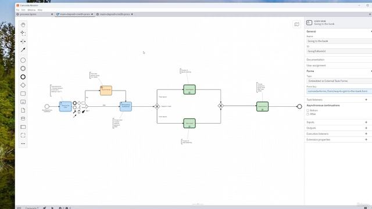Select the green task before the end event
This screenshot has height=209, width=372.
[262, 106]
